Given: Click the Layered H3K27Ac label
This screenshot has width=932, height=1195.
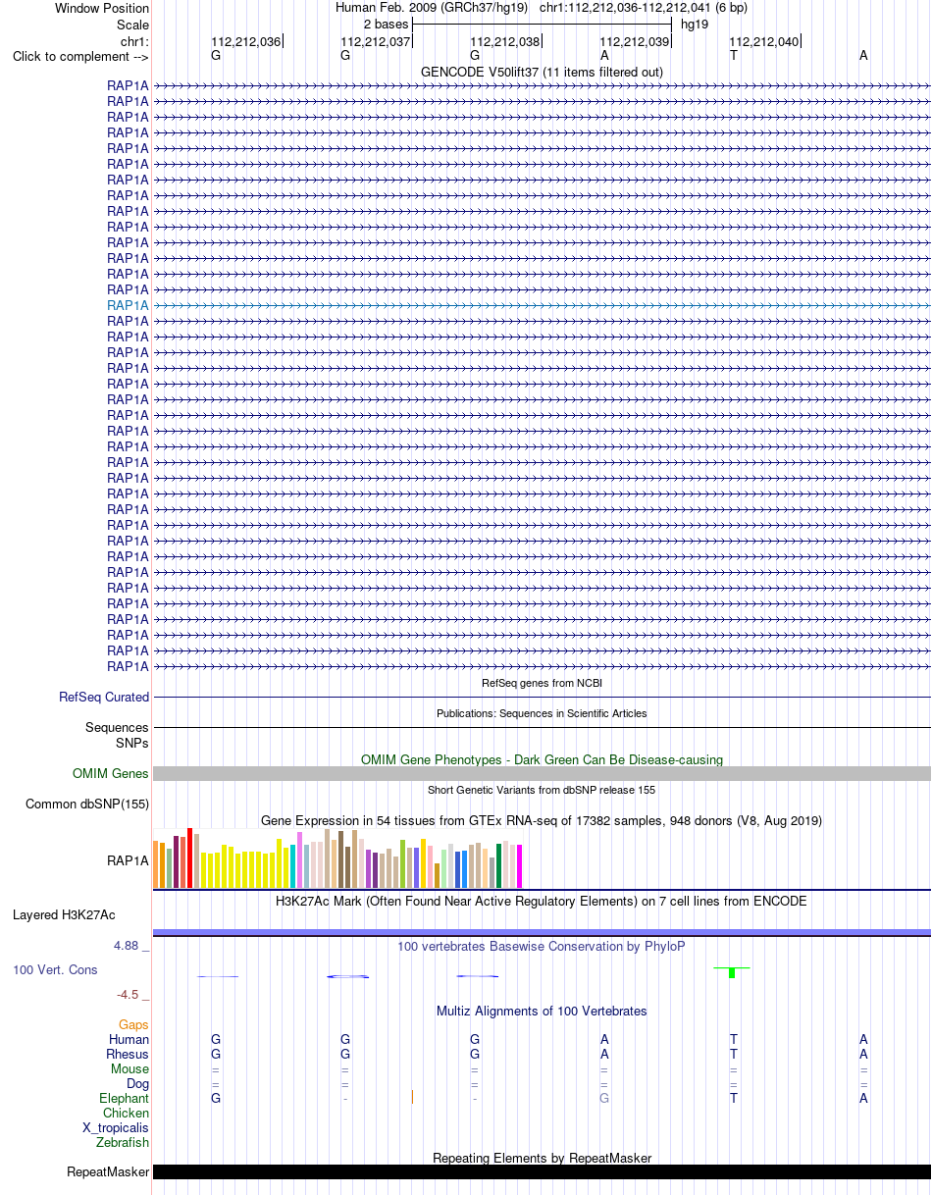Looking at the screenshot, I should [64, 915].
